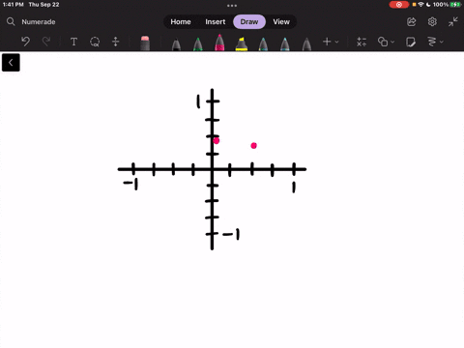
Task: Select the black pen
Action: coord(176,44)
